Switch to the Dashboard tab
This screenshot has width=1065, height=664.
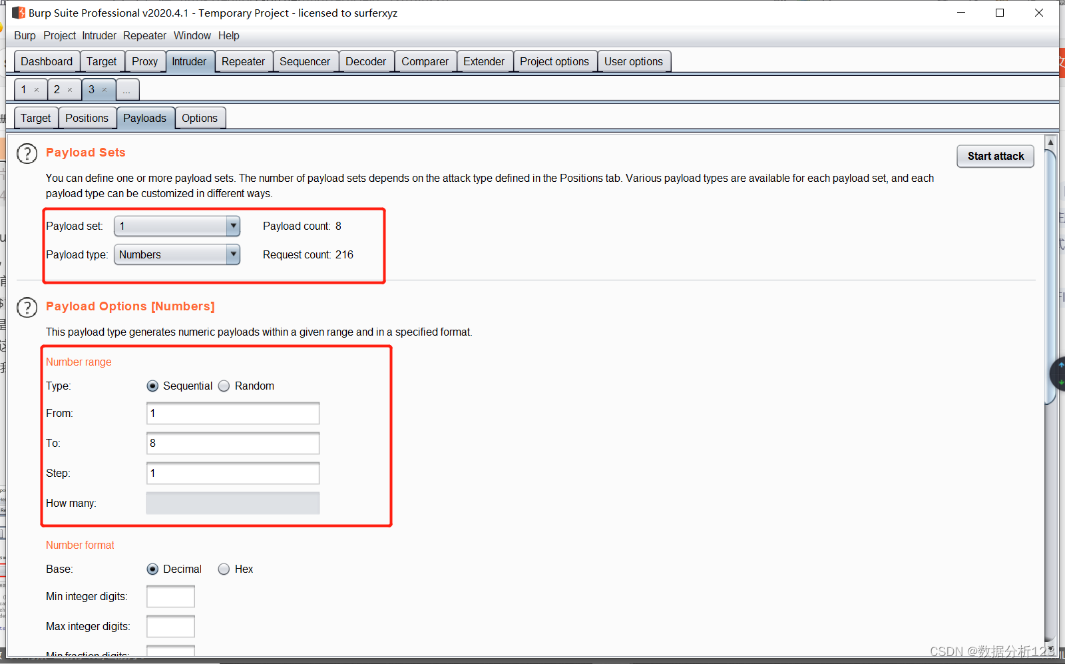(47, 62)
